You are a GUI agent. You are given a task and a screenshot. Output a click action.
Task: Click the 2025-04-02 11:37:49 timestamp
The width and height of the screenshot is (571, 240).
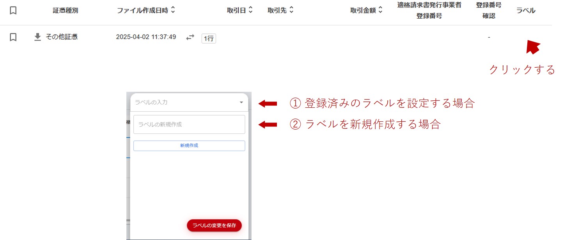(x=146, y=37)
